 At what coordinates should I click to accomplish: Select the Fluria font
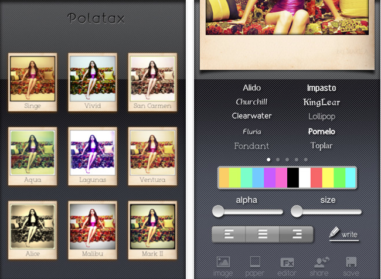tap(251, 131)
